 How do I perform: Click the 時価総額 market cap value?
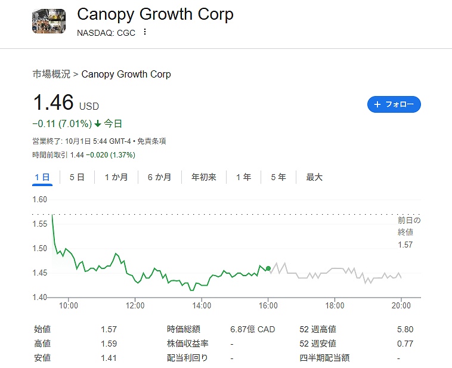pos(252,329)
